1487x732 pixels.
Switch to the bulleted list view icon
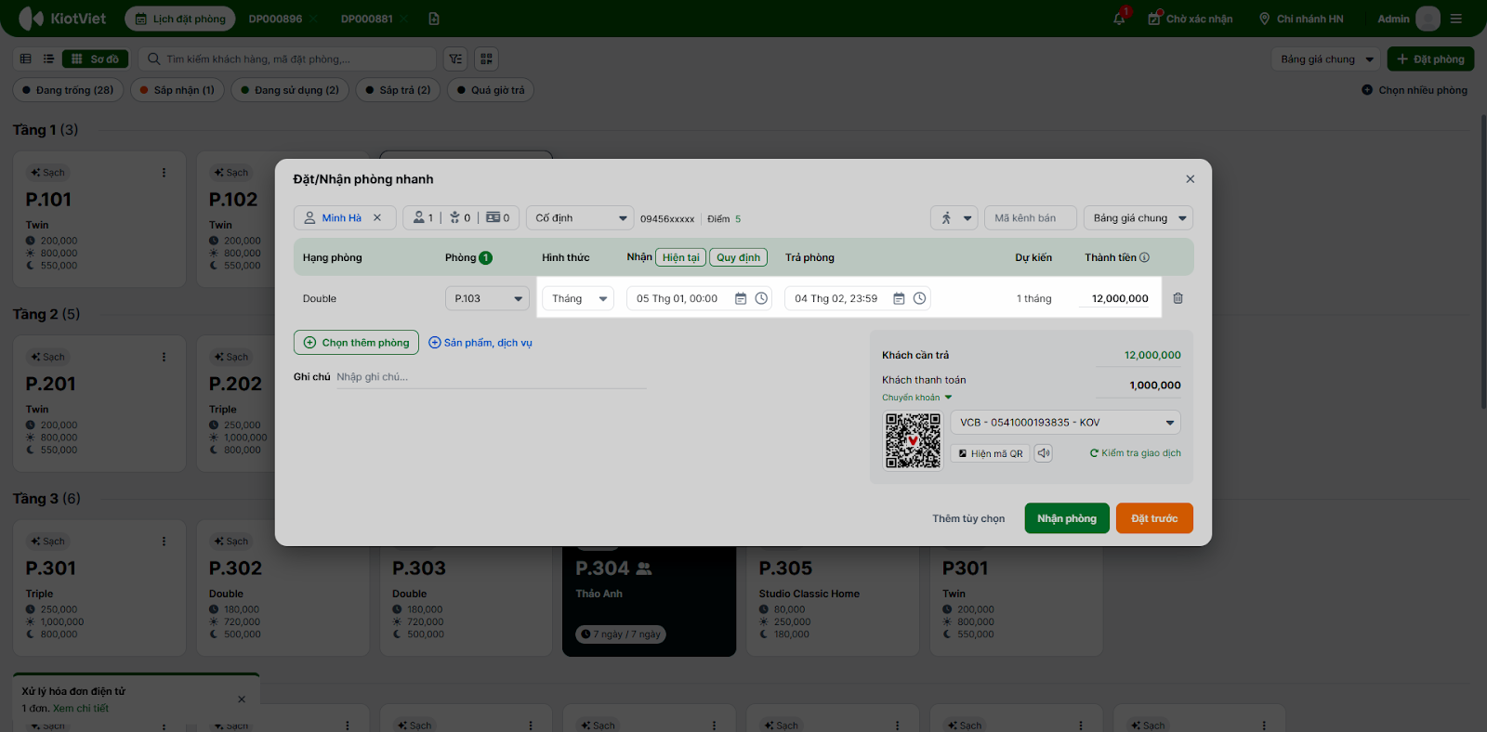pos(48,59)
